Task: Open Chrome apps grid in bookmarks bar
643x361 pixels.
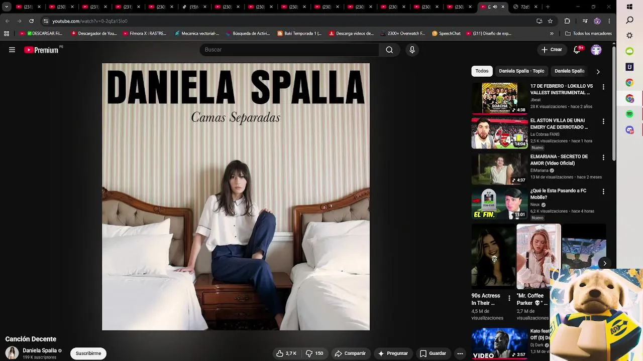Action: coord(7,34)
